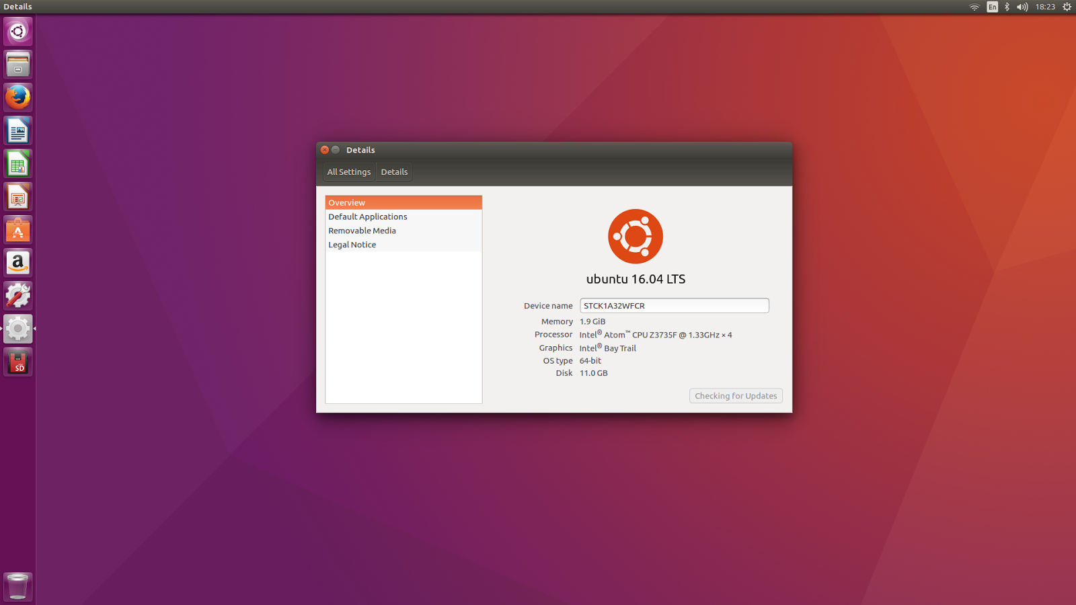Expand the keyboard language En indicator
Screen dimensions: 1076x605
pos(992,7)
